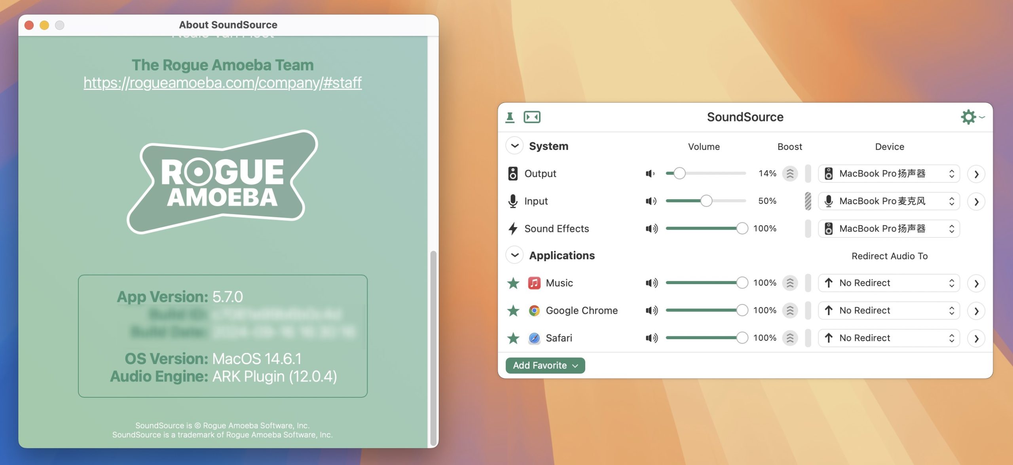This screenshot has height=465, width=1013.
Task: Mute Google Chrome volume
Action: 651,310
